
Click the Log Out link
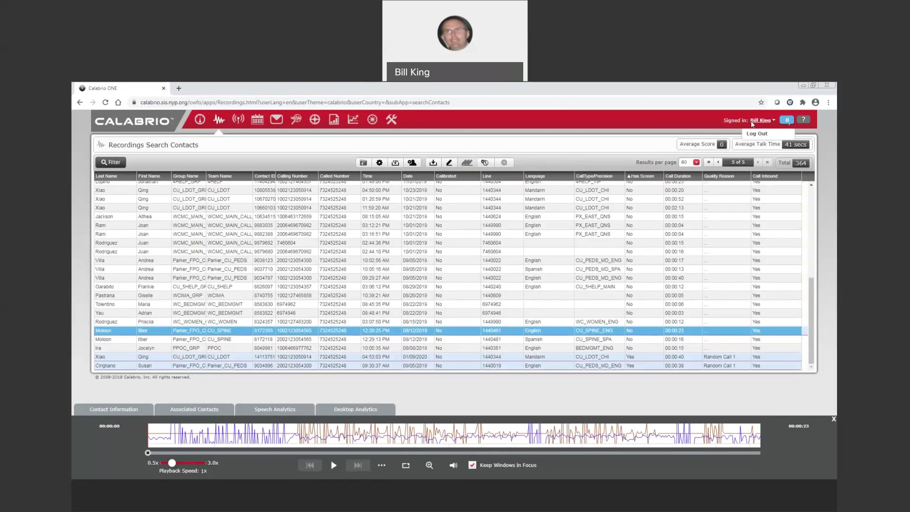point(756,134)
